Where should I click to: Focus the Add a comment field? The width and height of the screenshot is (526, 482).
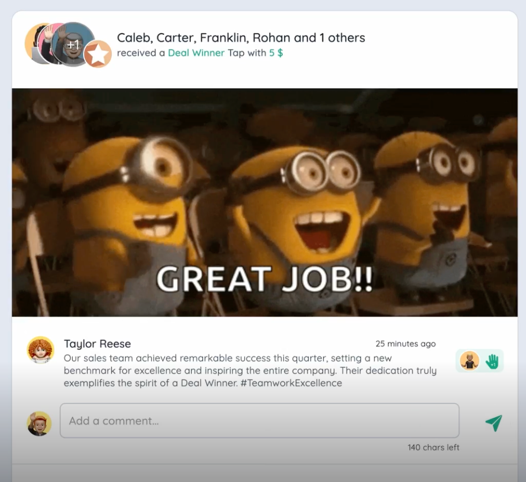click(259, 420)
